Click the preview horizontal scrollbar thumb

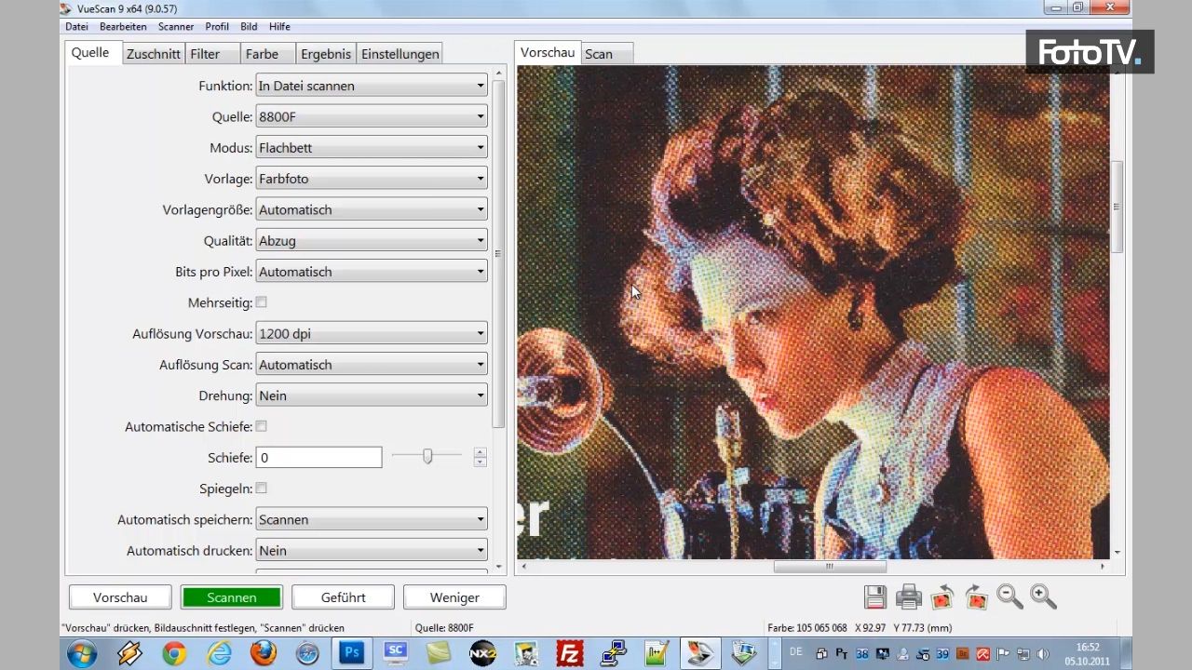coord(829,566)
